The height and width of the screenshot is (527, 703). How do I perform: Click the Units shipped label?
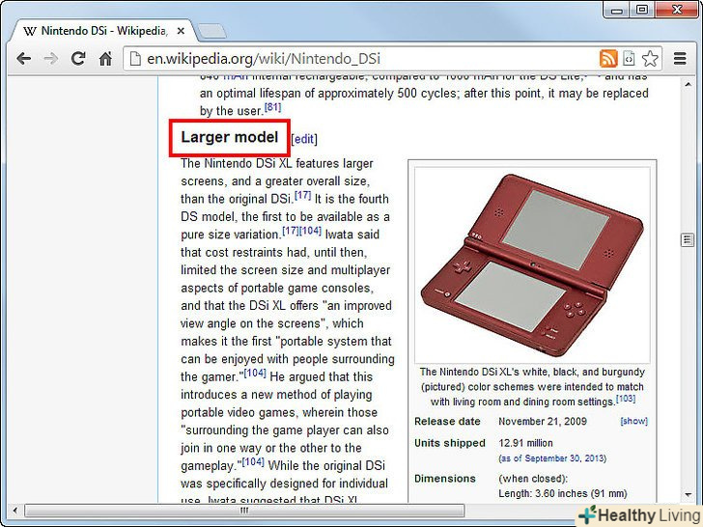click(x=450, y=443)
